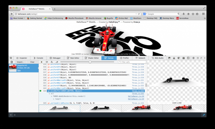Open the search engine selector dropdown
This screenshot has height=129, width=215.
tap(145, 14)
